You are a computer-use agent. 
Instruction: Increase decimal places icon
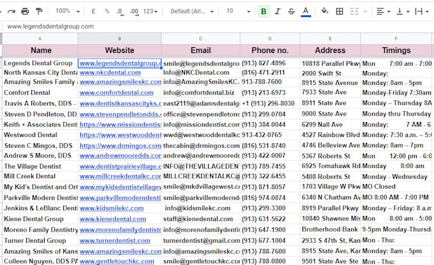[134, 11]
